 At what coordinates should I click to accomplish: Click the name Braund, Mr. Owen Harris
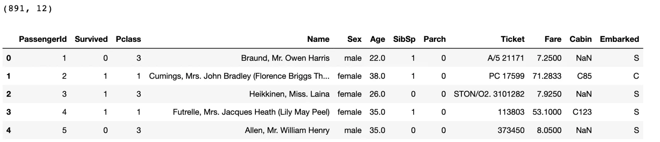[285, 58]
